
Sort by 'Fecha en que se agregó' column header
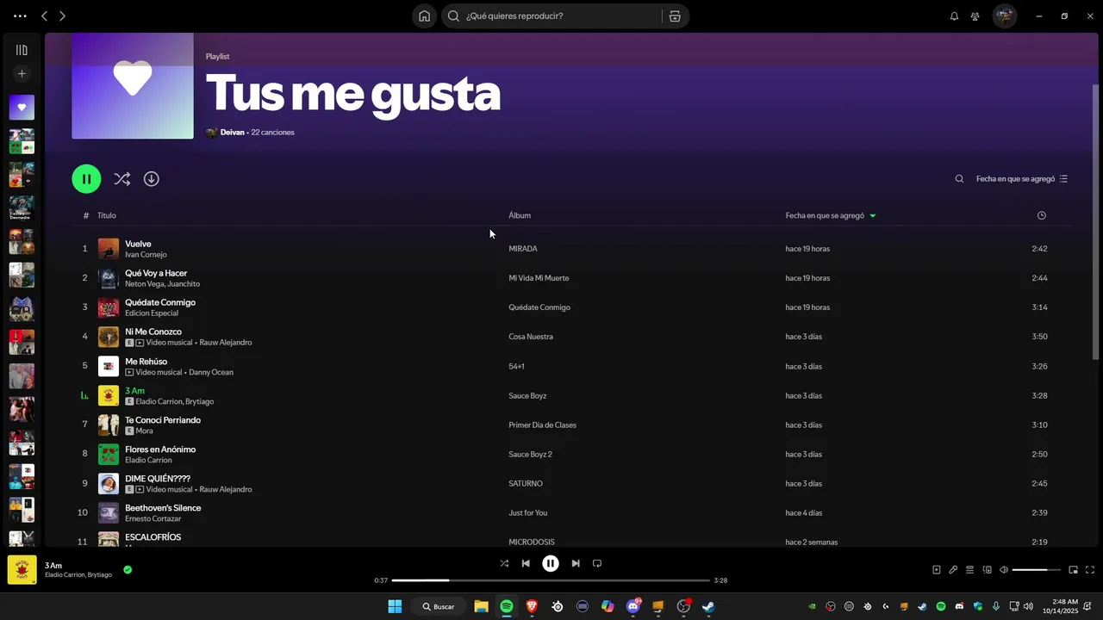[x=825, y=215]
